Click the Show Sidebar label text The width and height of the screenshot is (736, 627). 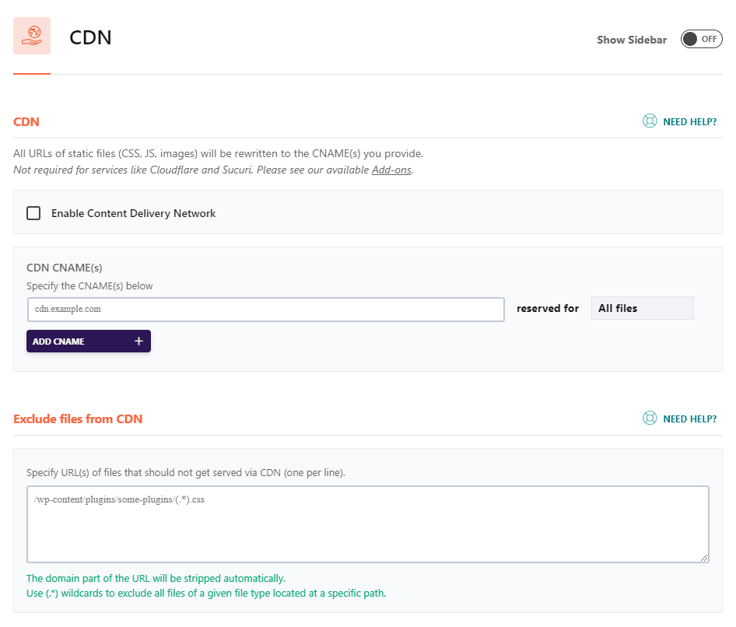click(x=632, y=40)
